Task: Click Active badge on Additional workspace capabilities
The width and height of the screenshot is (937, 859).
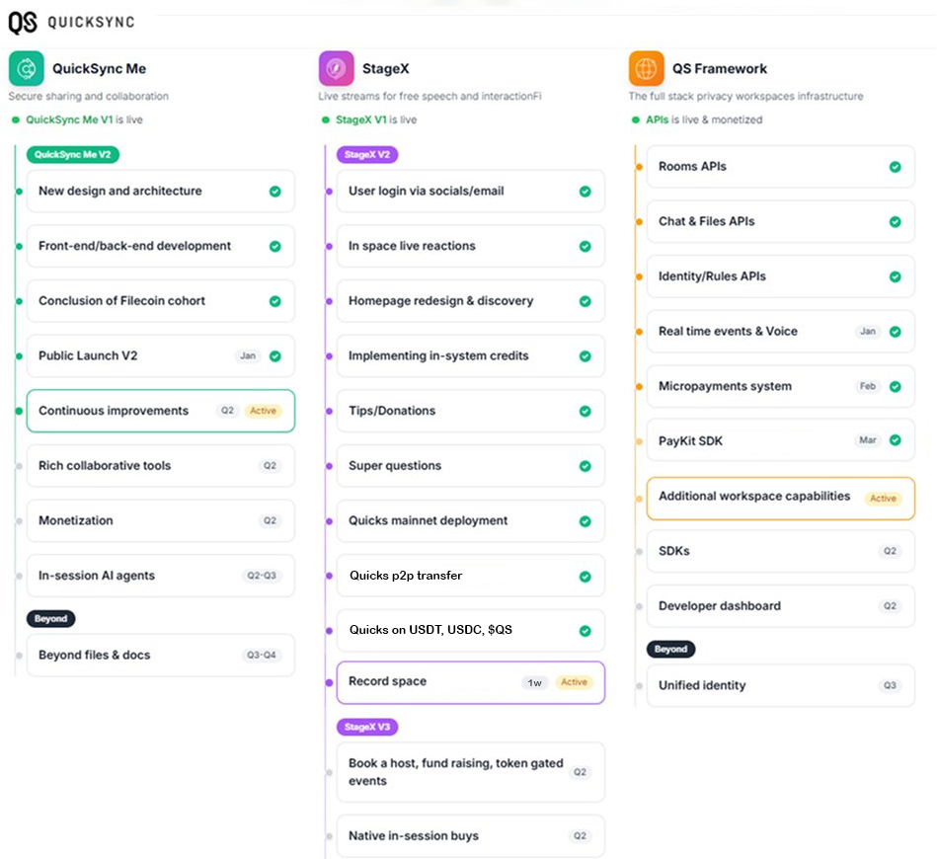Action: point(883,498)
